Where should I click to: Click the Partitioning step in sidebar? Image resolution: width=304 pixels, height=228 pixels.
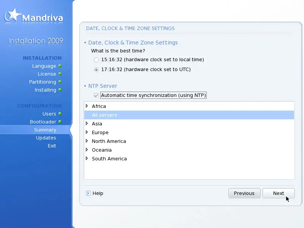(43, 82)
